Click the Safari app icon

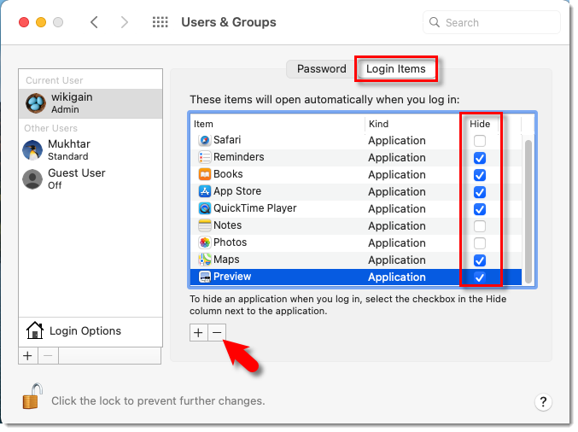click(x=205, y=140)
